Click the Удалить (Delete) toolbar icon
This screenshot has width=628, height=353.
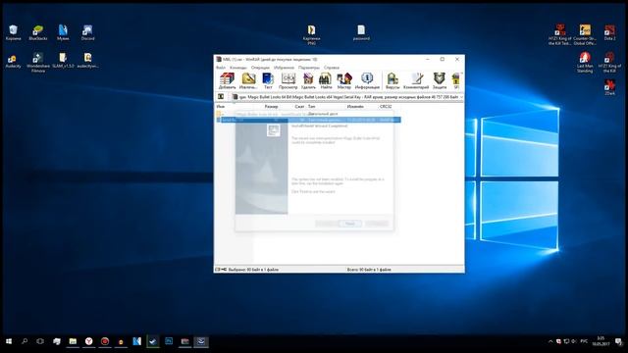308,80
